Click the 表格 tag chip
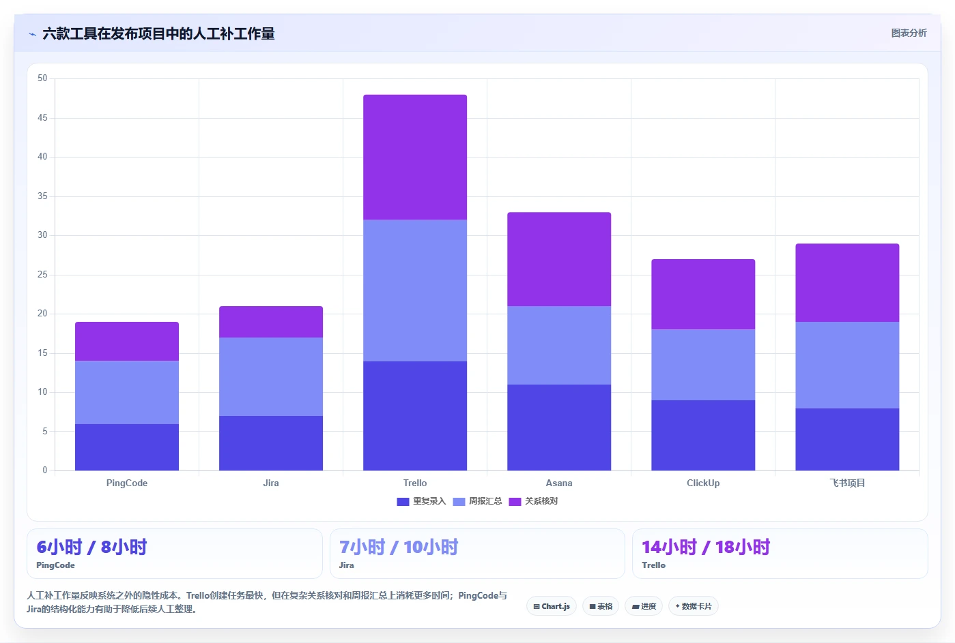Image resolution: width=955 pixels, height=643 pixels. (x=601, y=606)
